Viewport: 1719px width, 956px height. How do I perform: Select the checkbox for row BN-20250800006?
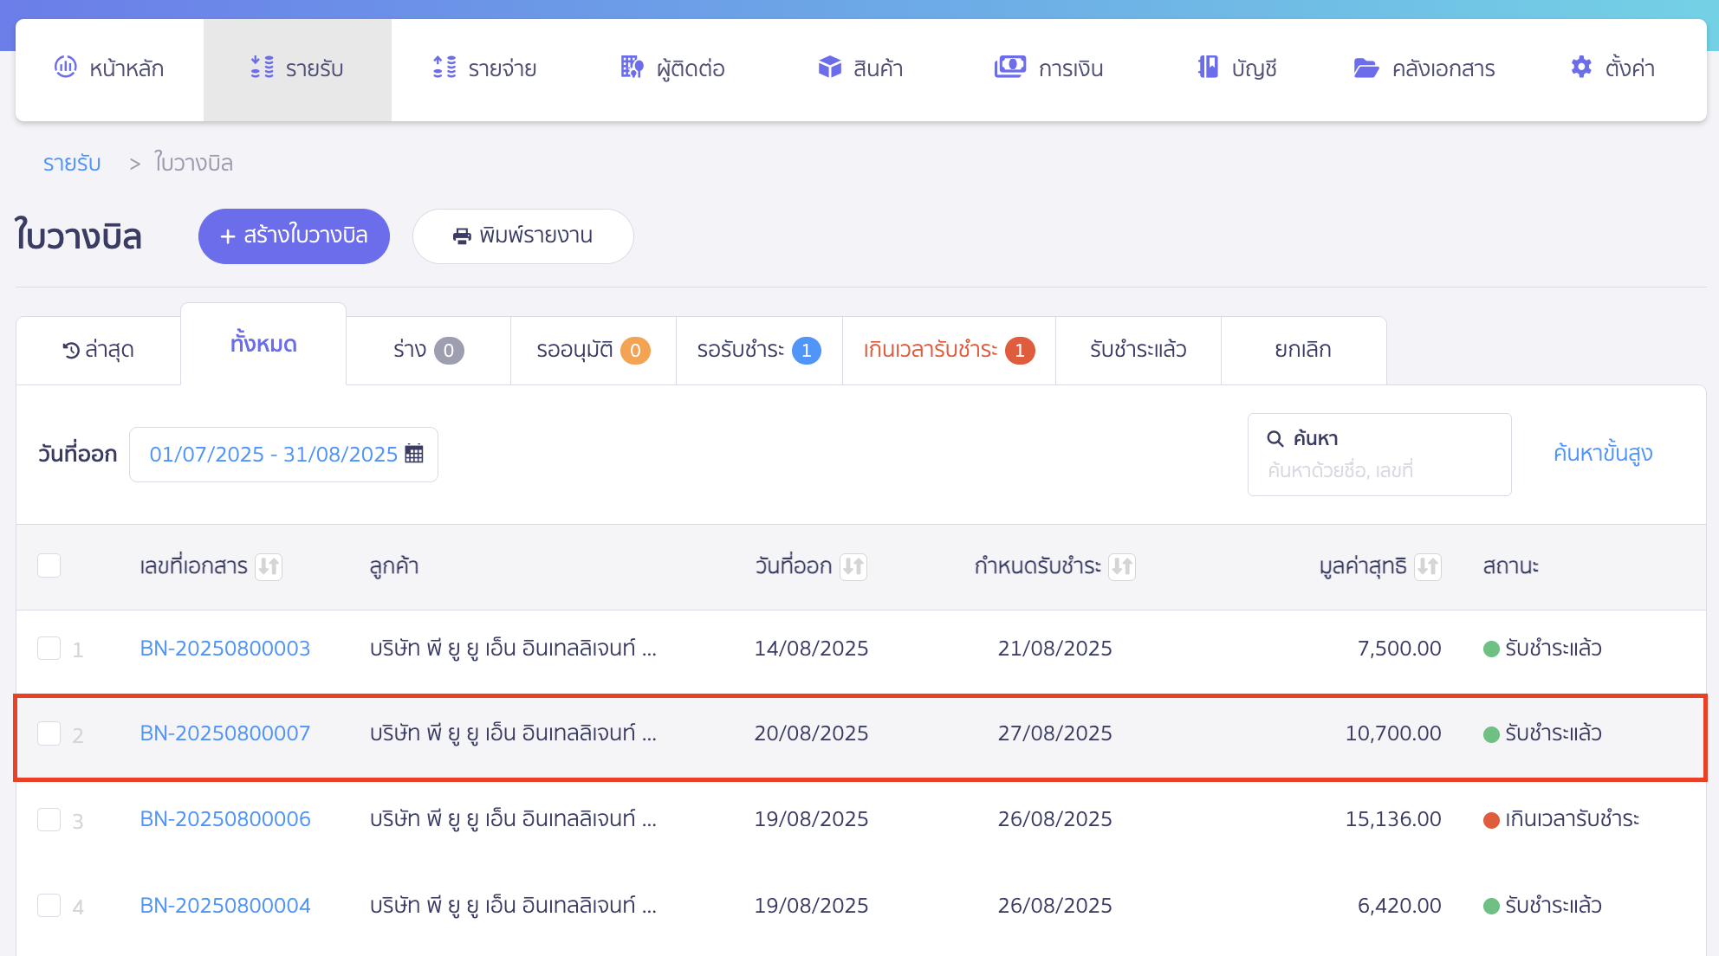click(49, 819)
